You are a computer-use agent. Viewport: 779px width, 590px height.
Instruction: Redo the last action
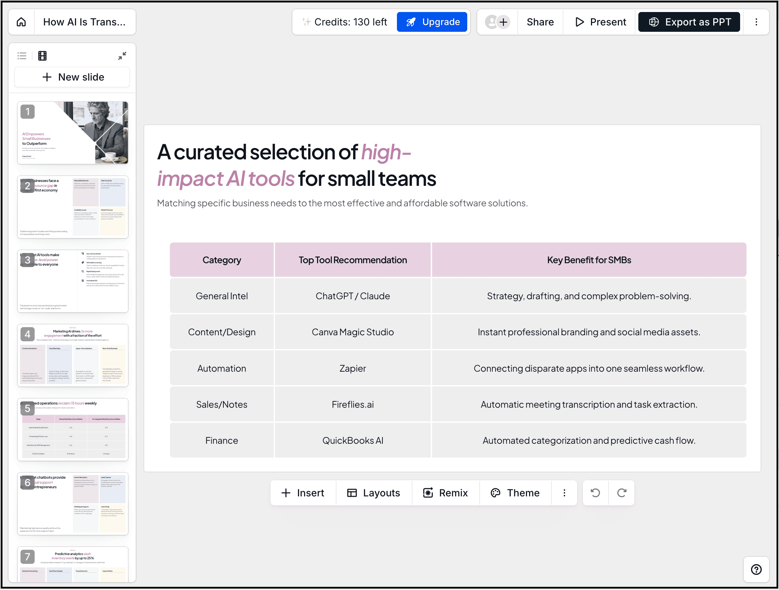(x=622, y=493)
